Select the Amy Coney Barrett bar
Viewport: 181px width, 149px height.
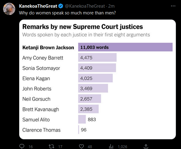pos(97,57)
